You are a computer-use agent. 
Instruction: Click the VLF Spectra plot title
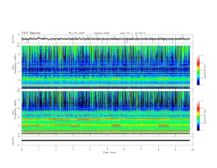[x=31, y=33]
